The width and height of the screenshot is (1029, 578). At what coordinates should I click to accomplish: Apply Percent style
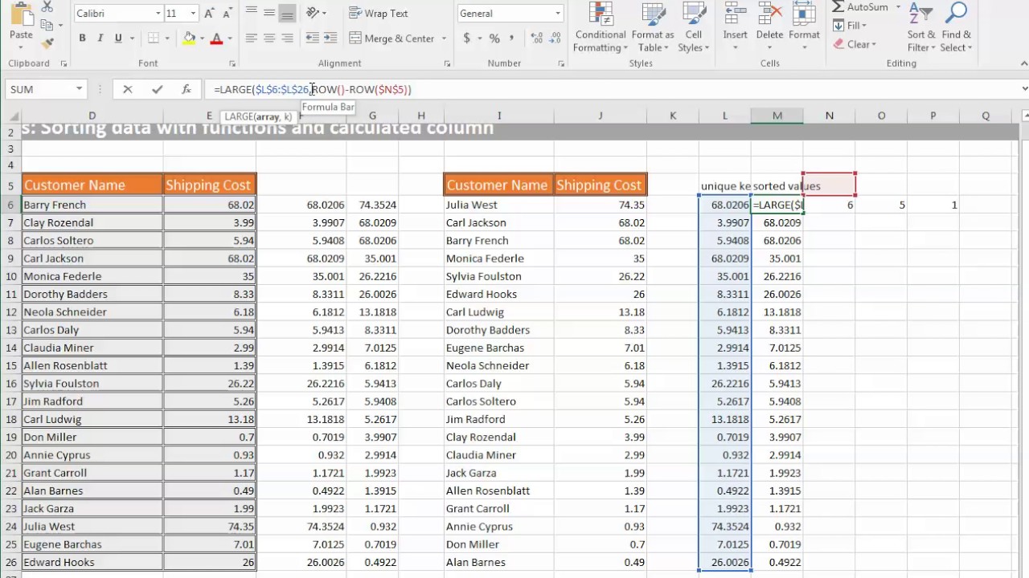(494, 39)
